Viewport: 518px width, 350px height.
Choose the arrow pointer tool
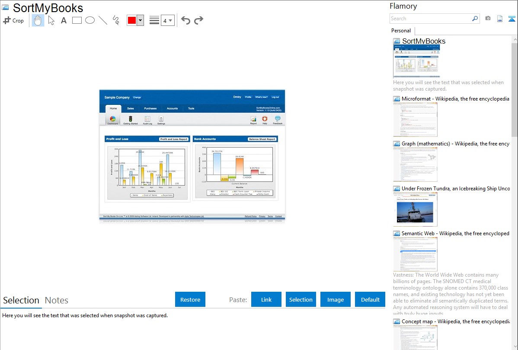coord(51,20)
